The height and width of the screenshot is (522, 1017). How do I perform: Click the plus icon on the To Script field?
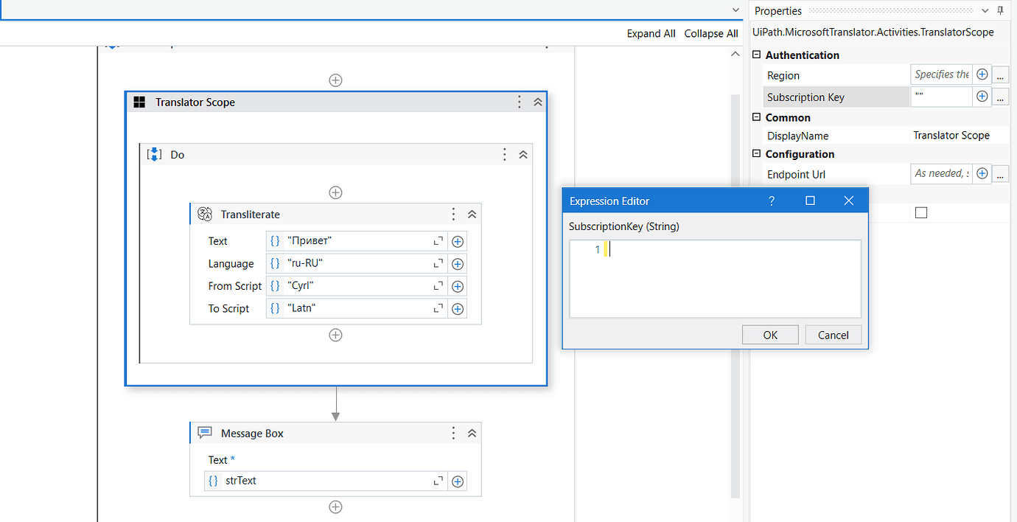point(457,308)
